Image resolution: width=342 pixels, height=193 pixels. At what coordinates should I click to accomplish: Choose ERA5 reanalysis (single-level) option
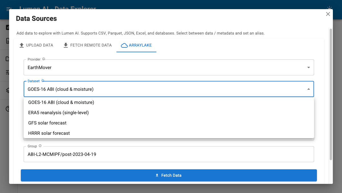(169, 112)
